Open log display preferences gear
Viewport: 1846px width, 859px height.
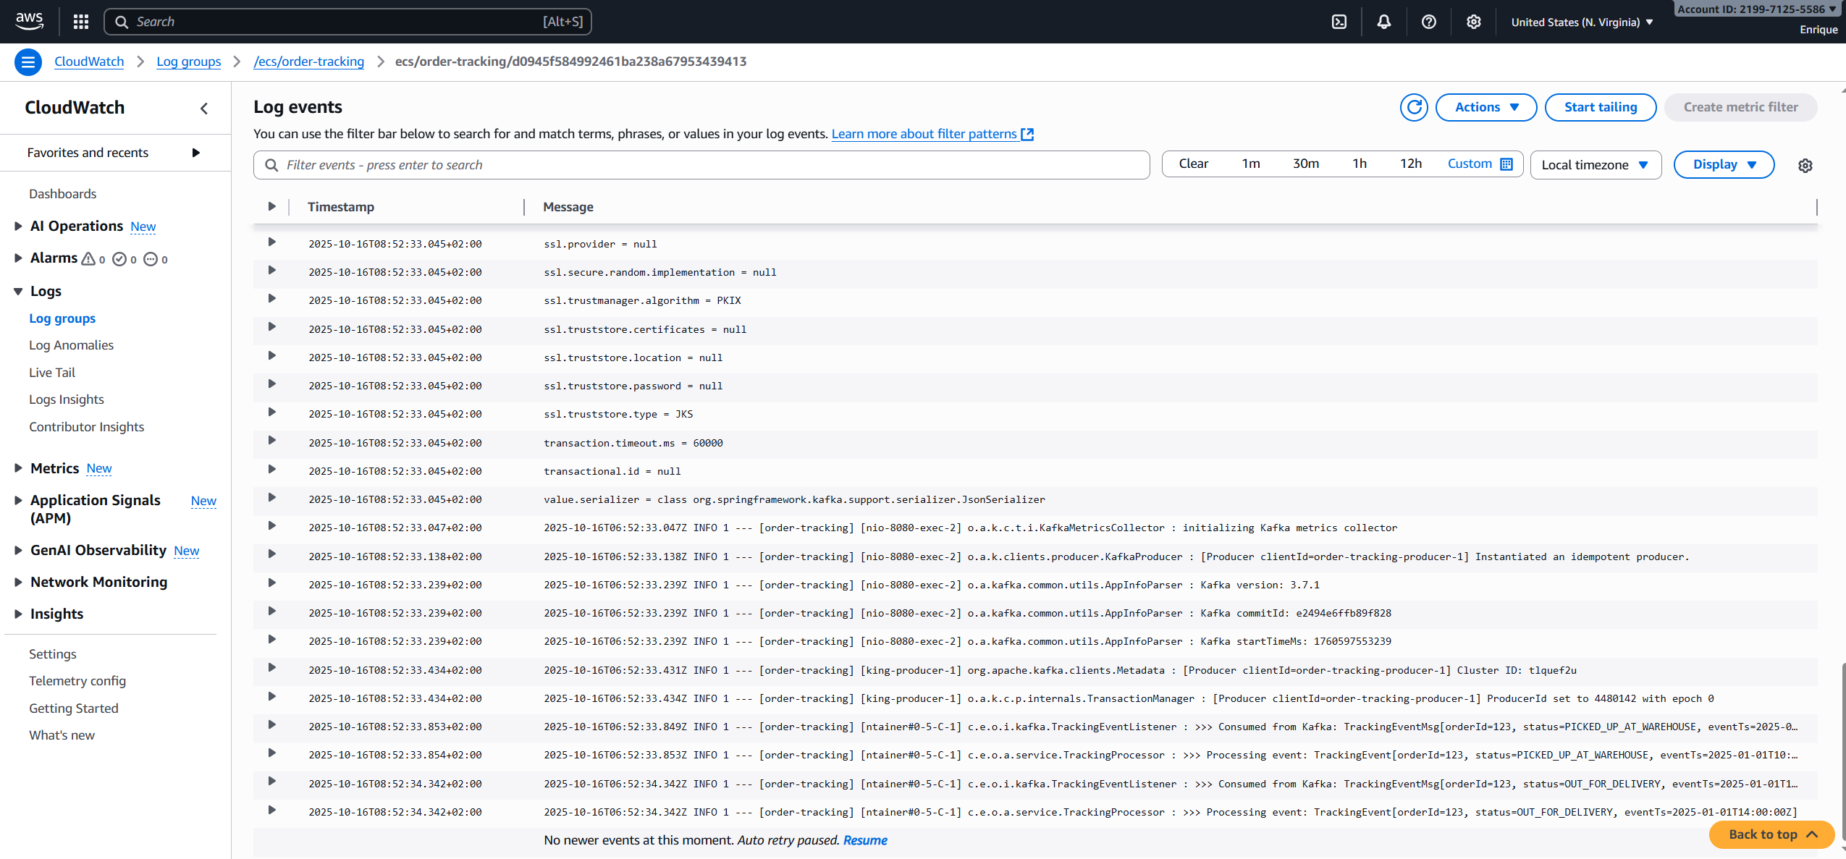tap(1805, 165)
